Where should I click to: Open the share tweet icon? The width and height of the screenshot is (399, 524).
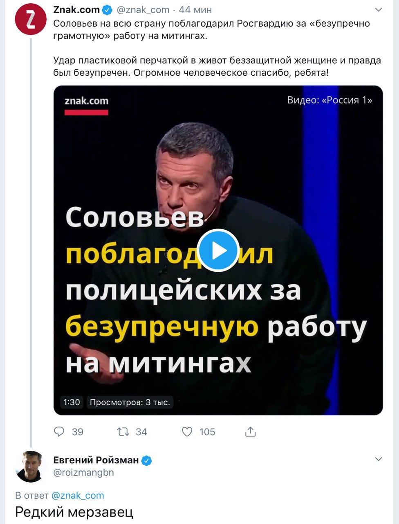tap(250, 431)
